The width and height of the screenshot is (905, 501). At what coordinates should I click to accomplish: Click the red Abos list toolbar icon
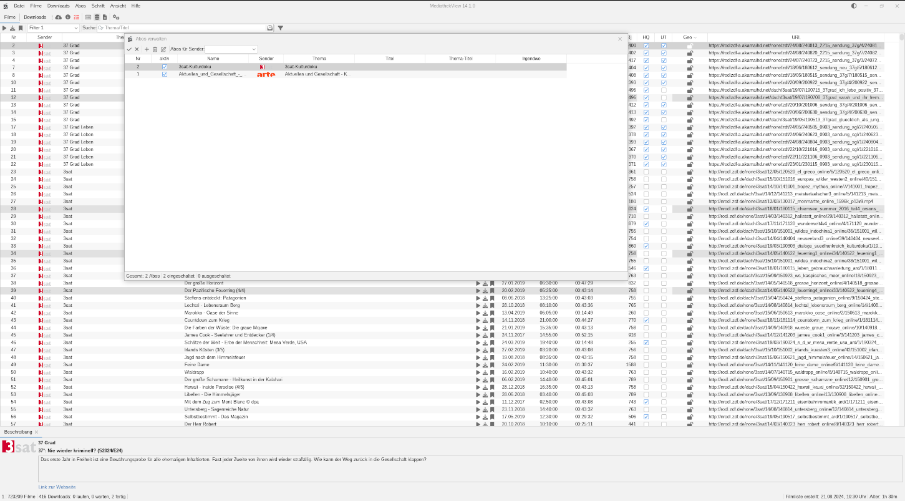point(76,17)
